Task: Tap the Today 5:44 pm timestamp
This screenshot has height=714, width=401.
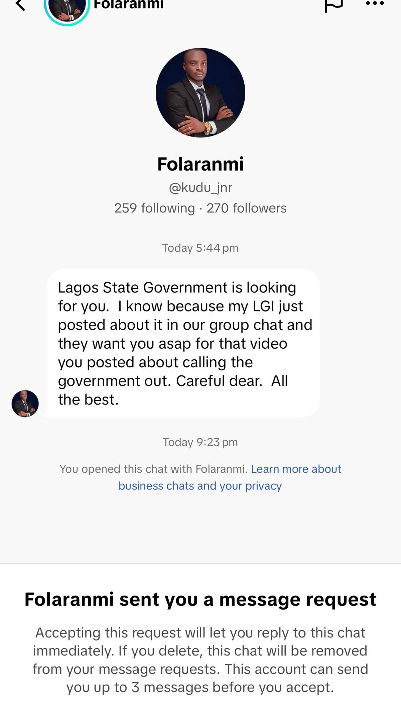Action: tap(200, 248)
